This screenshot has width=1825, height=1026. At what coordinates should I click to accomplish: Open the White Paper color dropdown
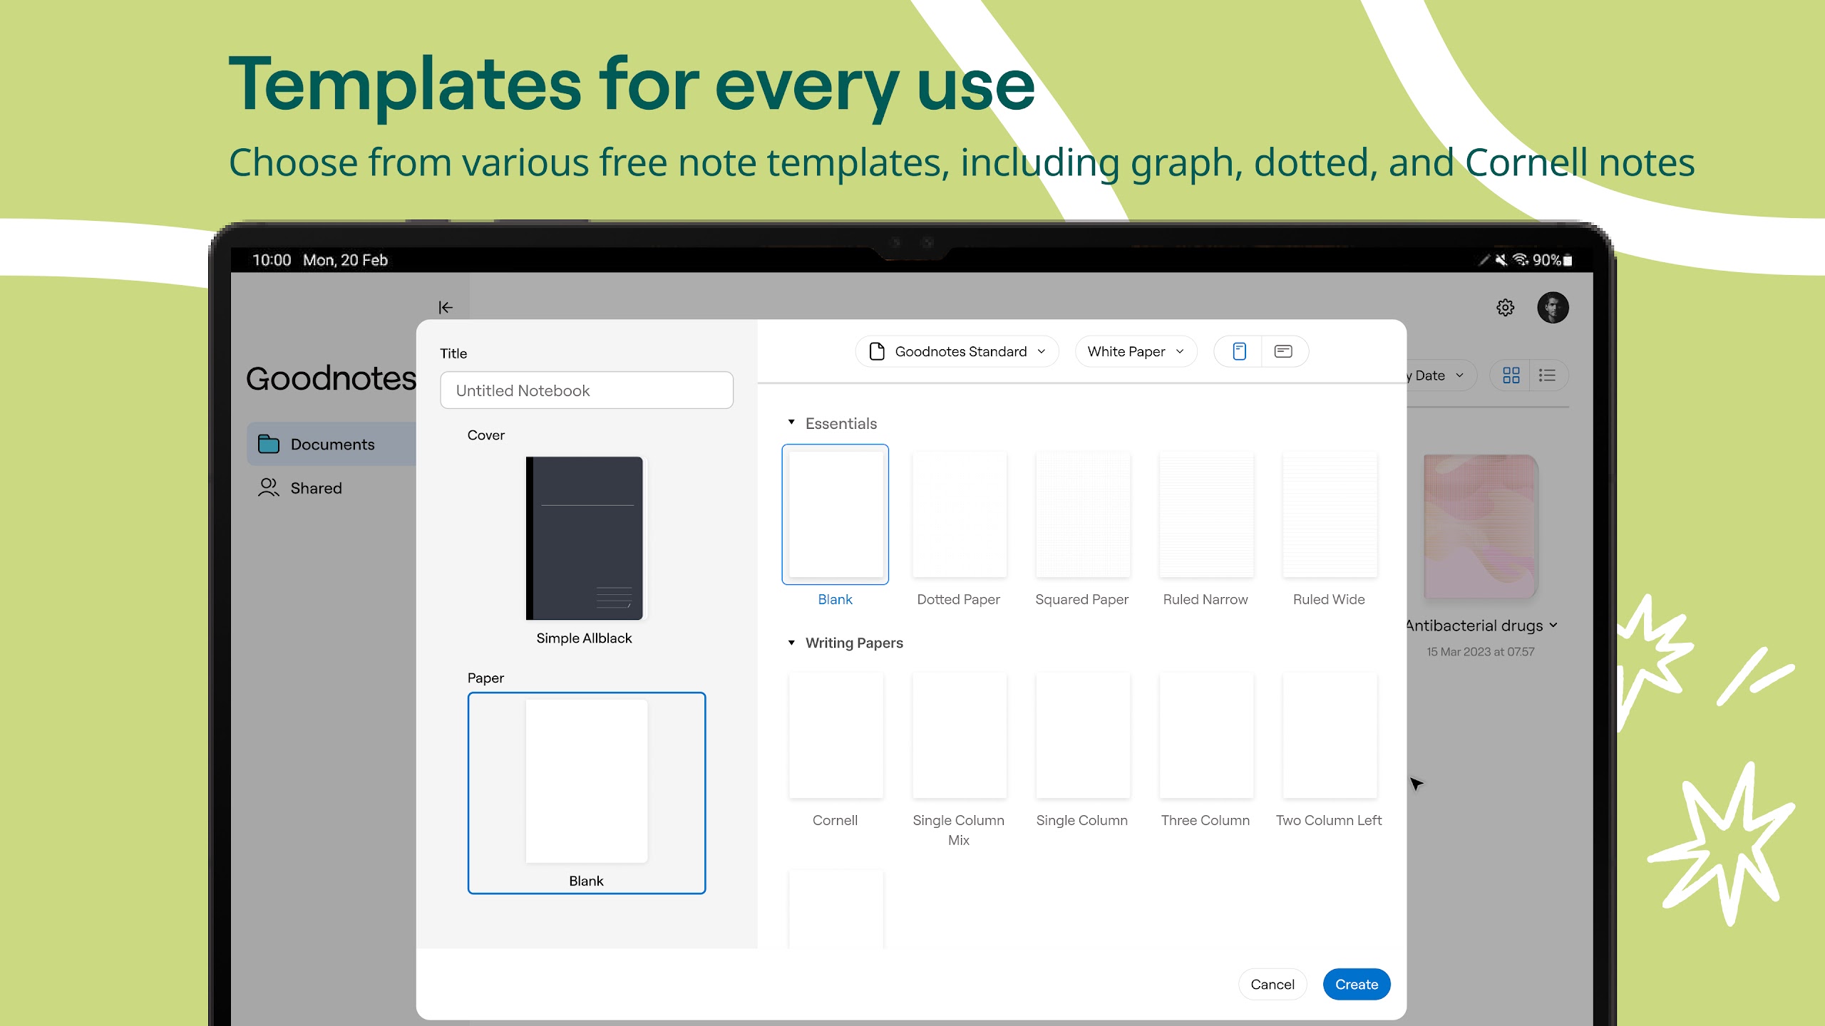(1133, 351)
